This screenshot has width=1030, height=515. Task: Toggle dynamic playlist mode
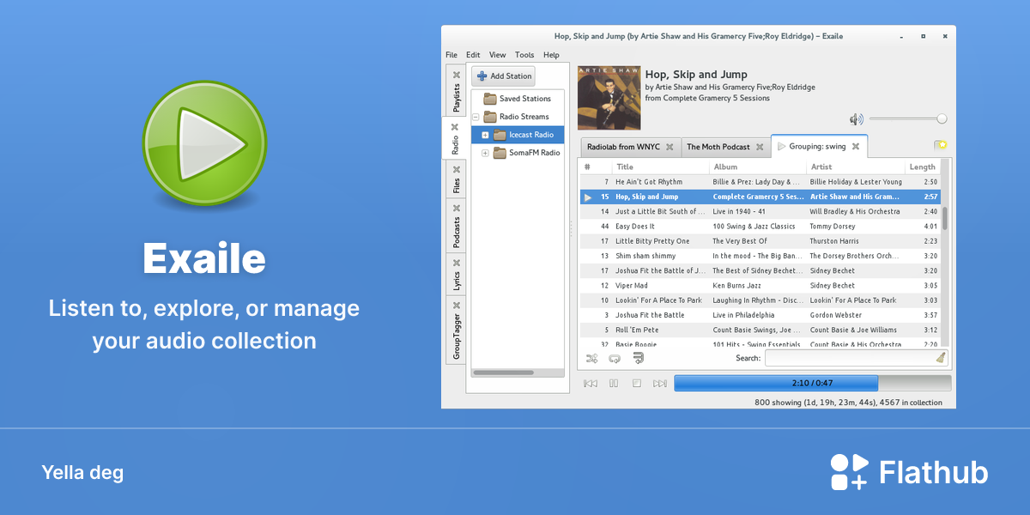point(638,358)
